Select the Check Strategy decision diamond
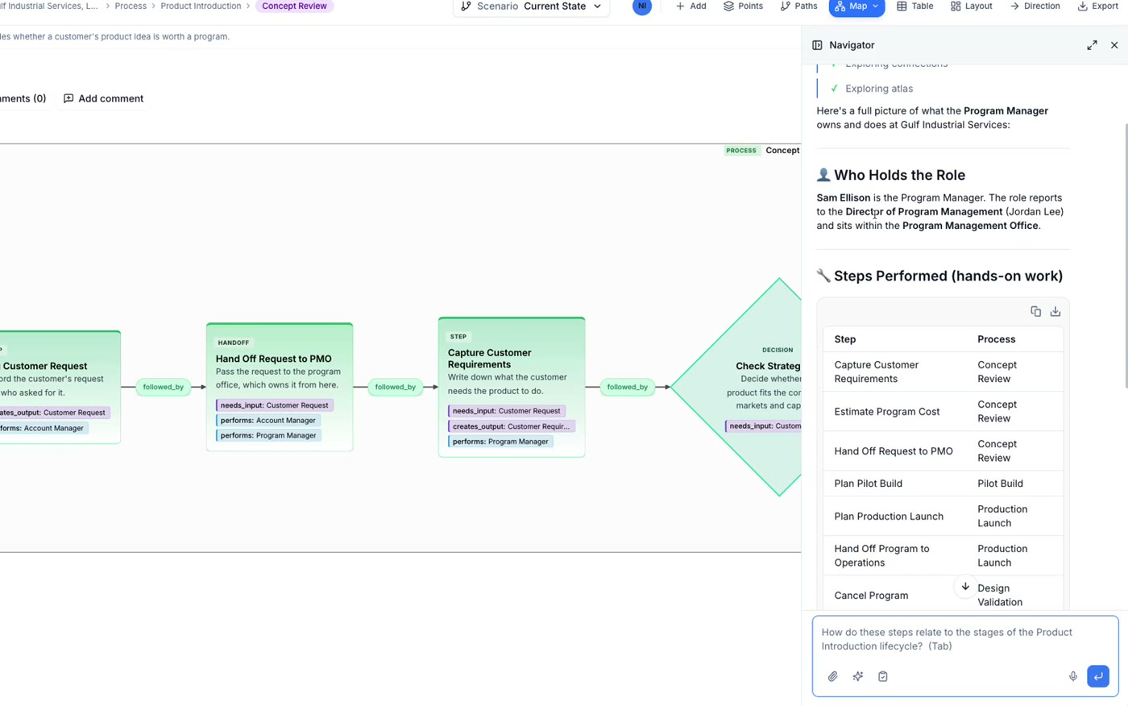Screen dimensions: 1128x706 [x=737, y=387]
